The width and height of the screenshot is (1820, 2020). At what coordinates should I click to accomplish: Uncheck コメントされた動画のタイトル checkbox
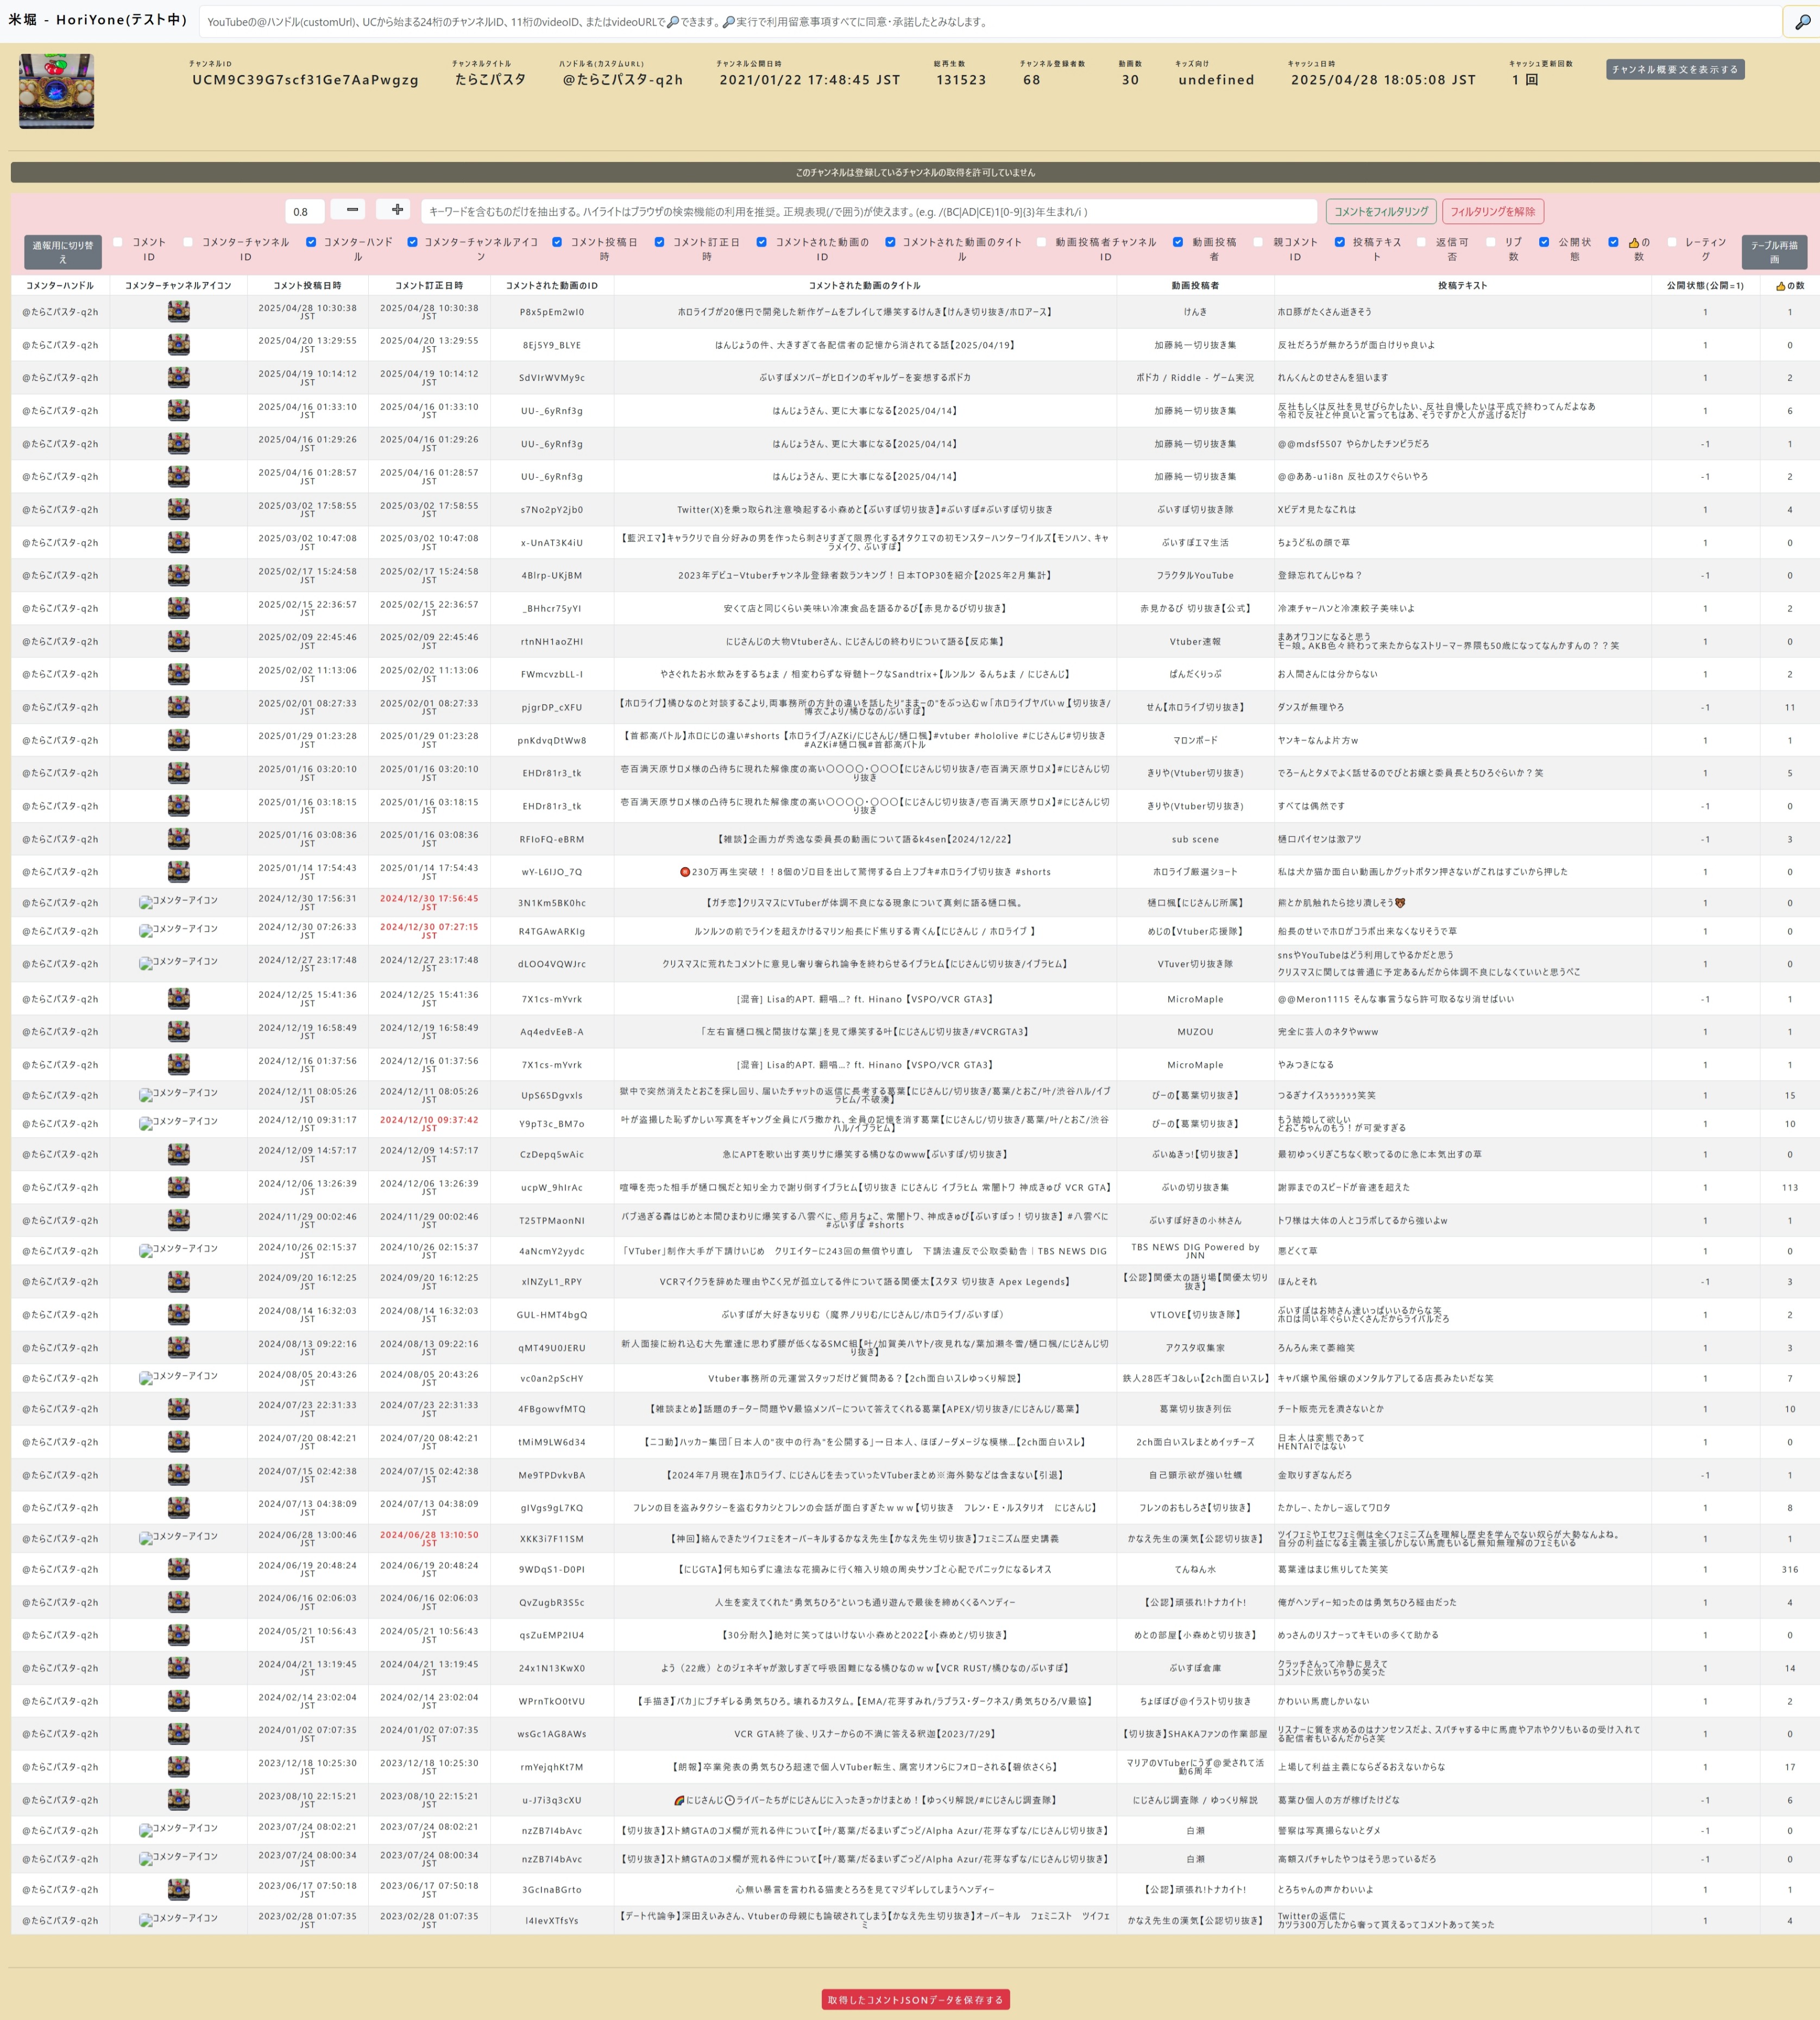click(x=890, y=242)
